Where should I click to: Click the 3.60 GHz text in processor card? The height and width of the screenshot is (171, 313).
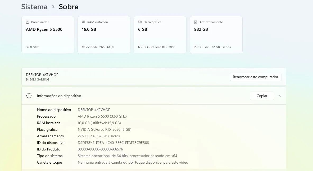[x=32, y=47]
